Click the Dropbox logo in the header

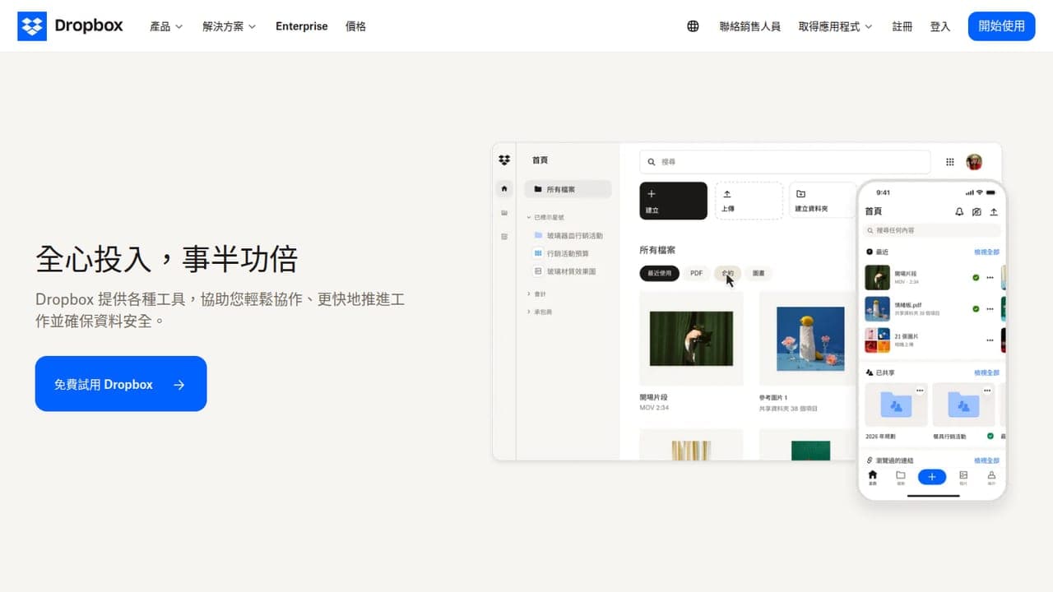coord(70,26)
